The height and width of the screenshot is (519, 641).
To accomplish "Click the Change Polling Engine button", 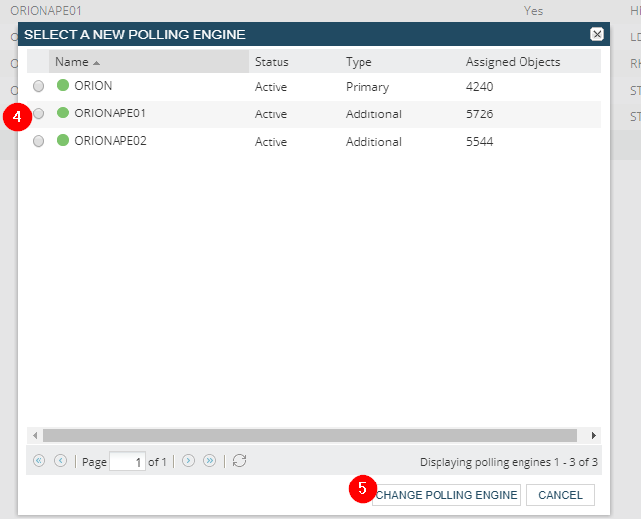I will [x=446, y=495].
